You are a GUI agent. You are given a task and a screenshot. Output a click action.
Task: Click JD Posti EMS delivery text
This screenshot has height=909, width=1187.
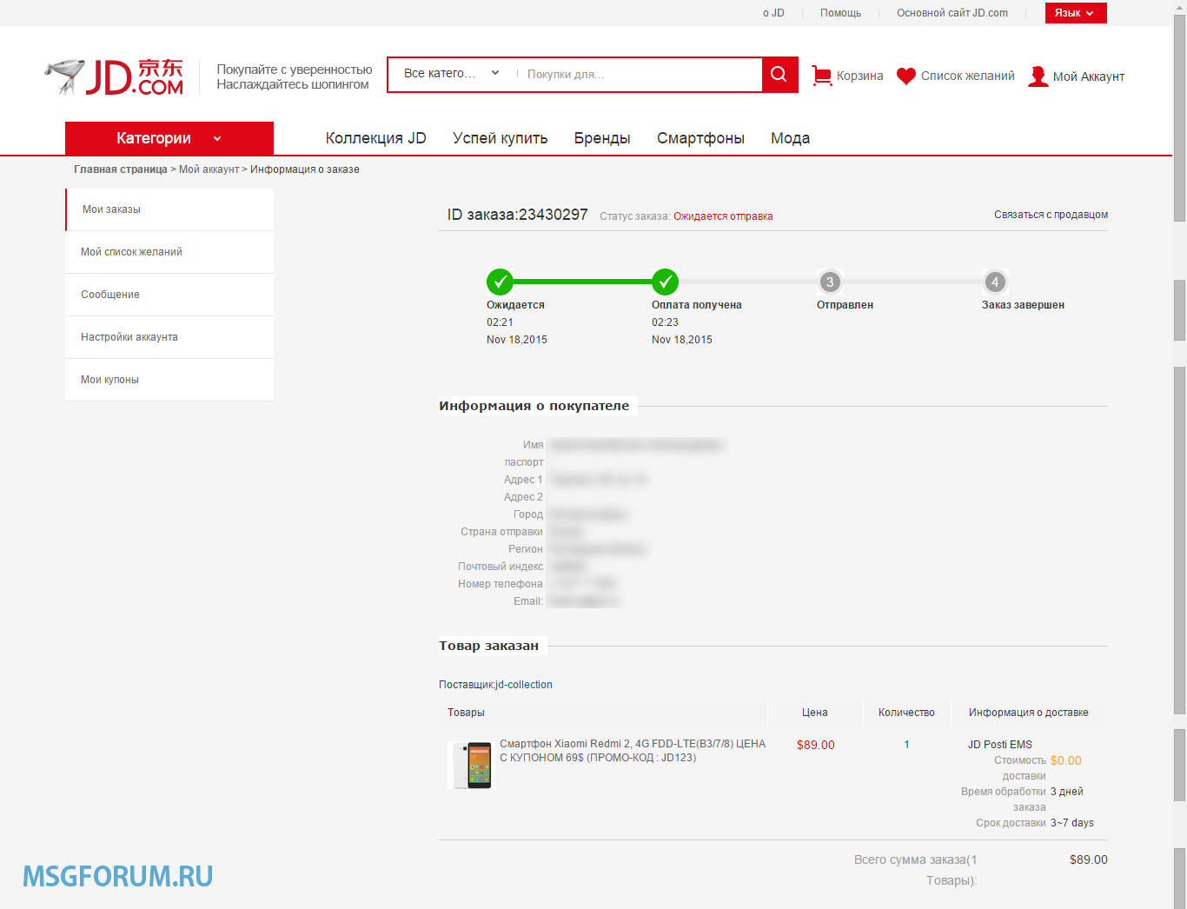point(1000,745)
